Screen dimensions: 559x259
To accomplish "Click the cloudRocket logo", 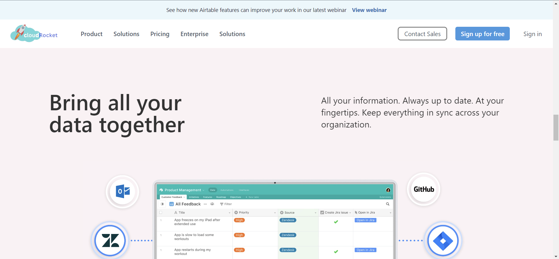I will [x=34, y=34].
